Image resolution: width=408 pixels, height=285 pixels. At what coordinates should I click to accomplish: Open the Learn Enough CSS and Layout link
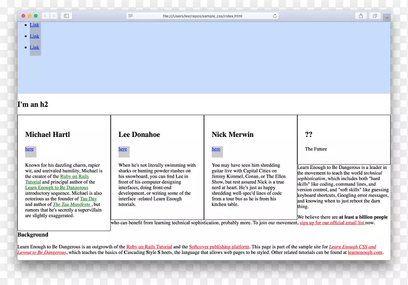(352, 247)
